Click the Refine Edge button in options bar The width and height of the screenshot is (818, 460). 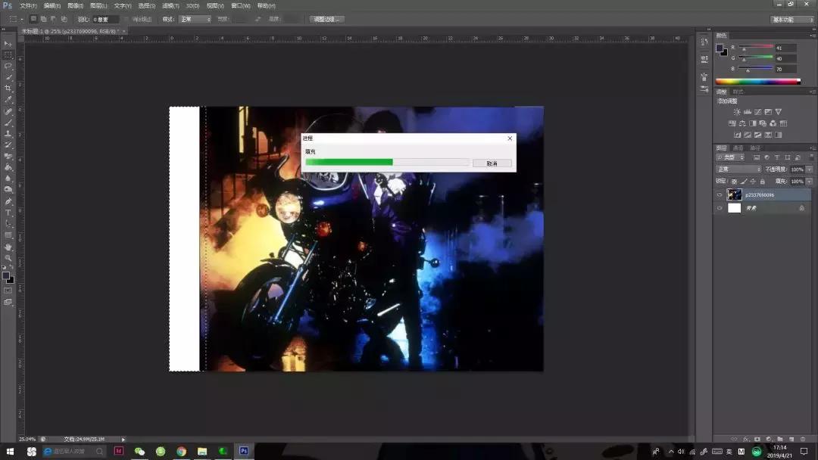point(327,19)
